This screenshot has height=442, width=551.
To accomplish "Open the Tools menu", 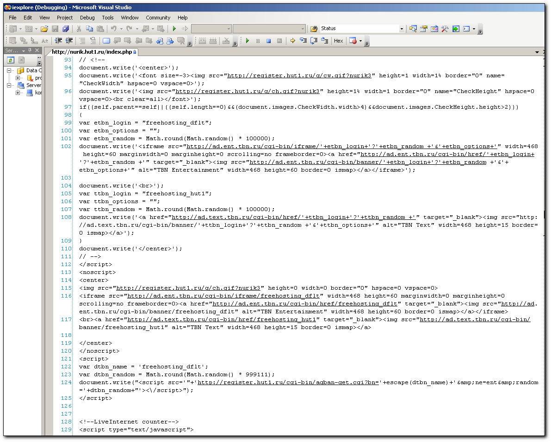I will point(107,18).
